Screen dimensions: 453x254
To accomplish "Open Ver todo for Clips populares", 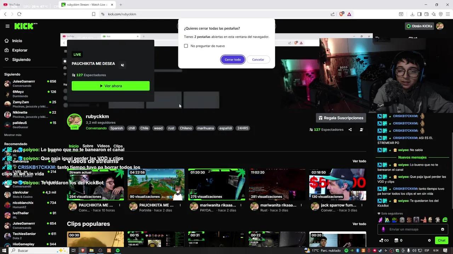I will (x=359, y=224).
